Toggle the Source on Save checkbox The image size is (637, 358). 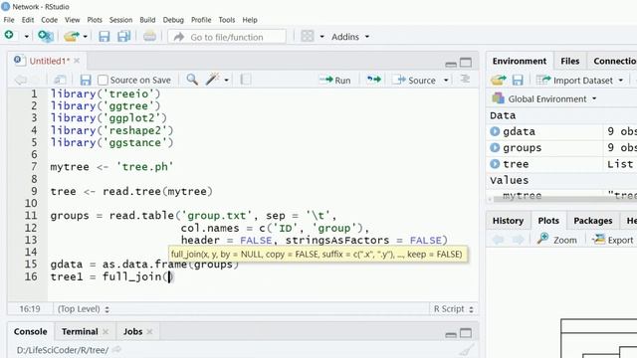point(103,80)
